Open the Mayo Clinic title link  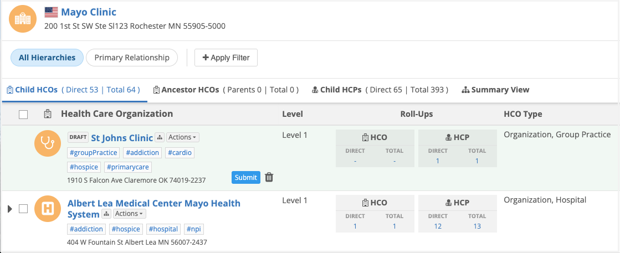tap(88, 12)
